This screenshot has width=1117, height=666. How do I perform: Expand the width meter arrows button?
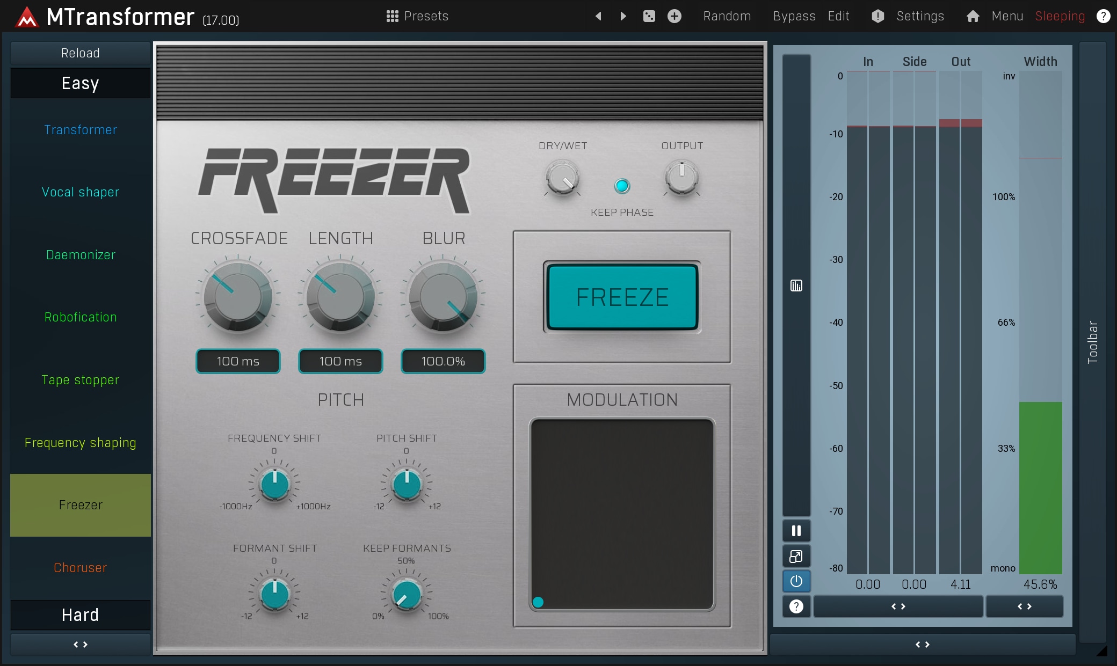tap(1024, 606)
